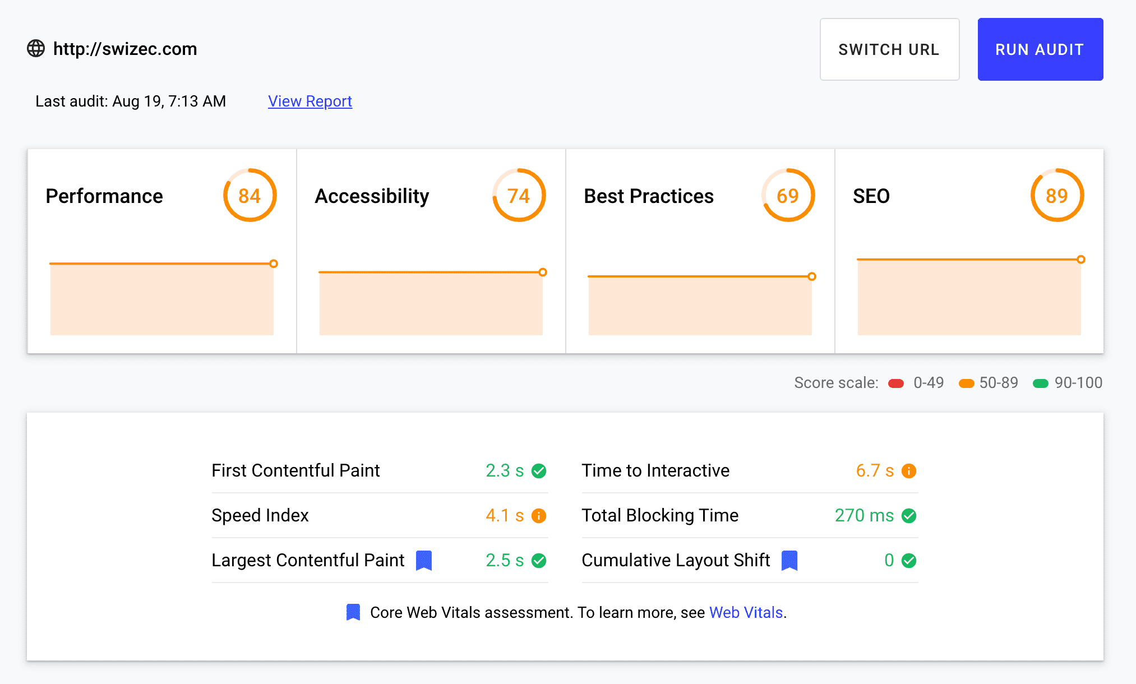Click the bookmark icon beside Largest Contentful Paint
1136x684 pixels.
(424, 560)
